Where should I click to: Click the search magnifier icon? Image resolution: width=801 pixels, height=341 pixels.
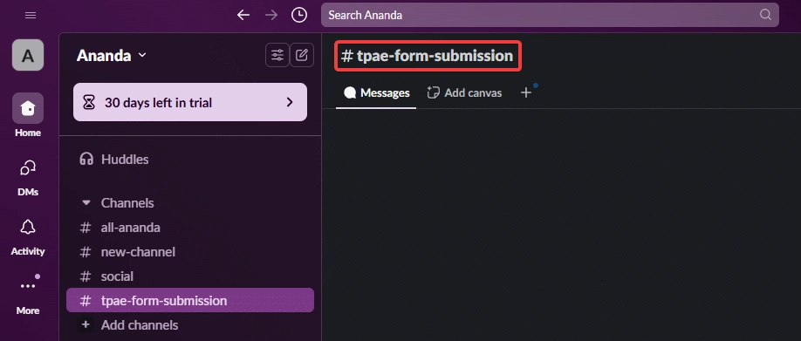pos(765,15)
